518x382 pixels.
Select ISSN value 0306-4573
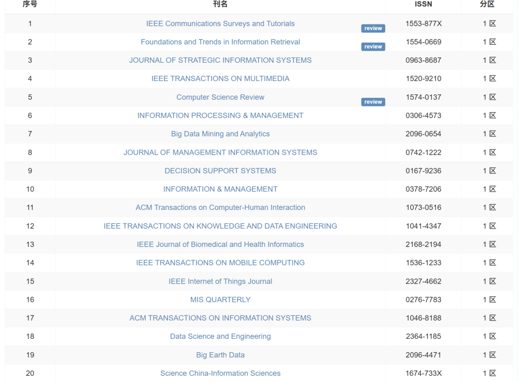tap(424, 116)
